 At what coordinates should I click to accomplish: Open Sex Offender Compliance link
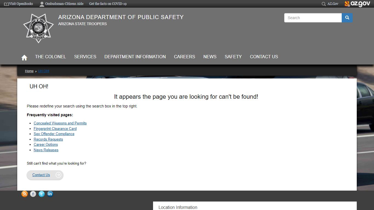pos(54,134)
